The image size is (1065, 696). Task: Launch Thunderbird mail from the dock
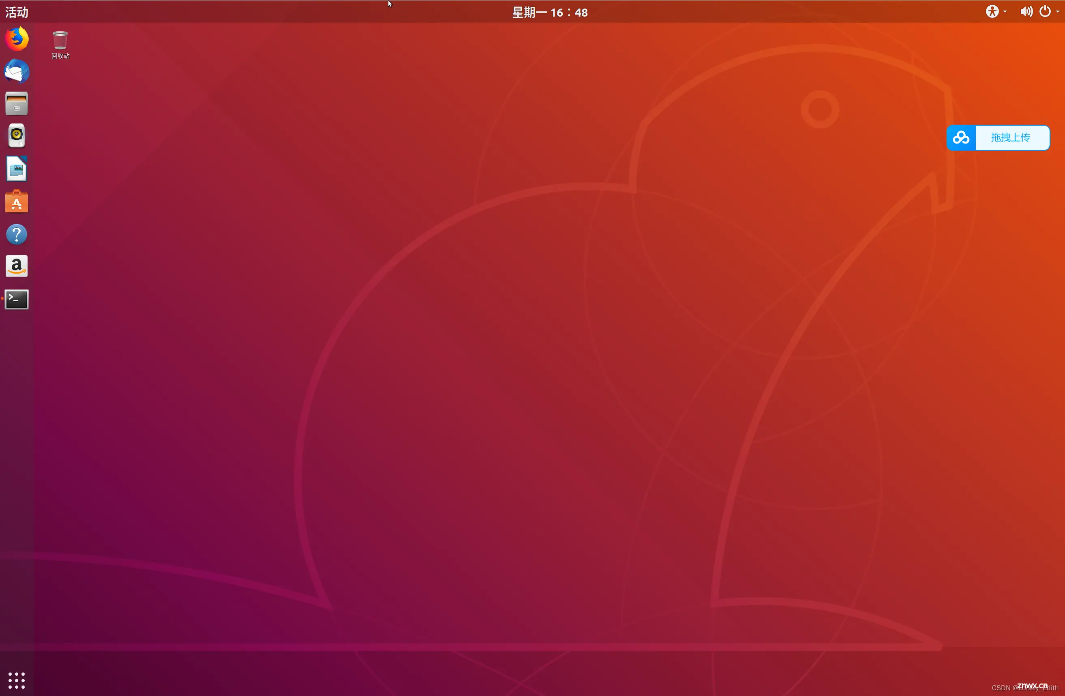[x=17, y=71]
